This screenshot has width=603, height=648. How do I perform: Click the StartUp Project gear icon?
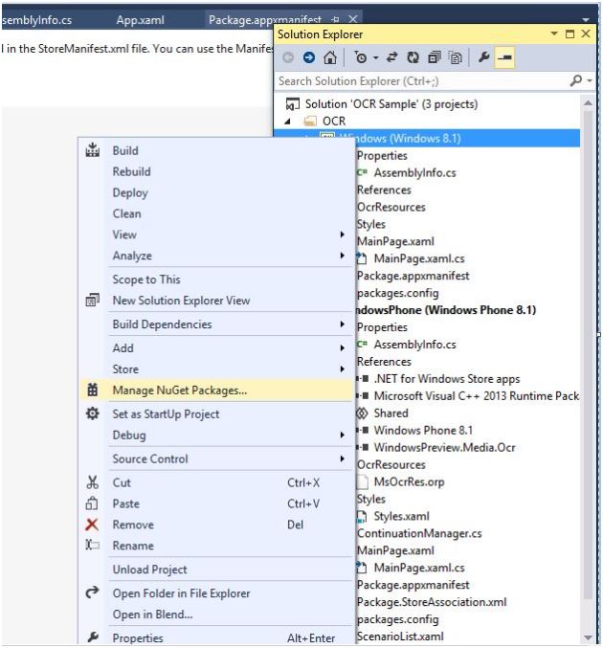pyautogui.click(x=92, y=413)
